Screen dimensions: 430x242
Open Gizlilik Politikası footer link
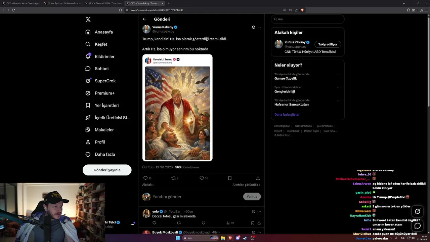[x=303, y=126]
